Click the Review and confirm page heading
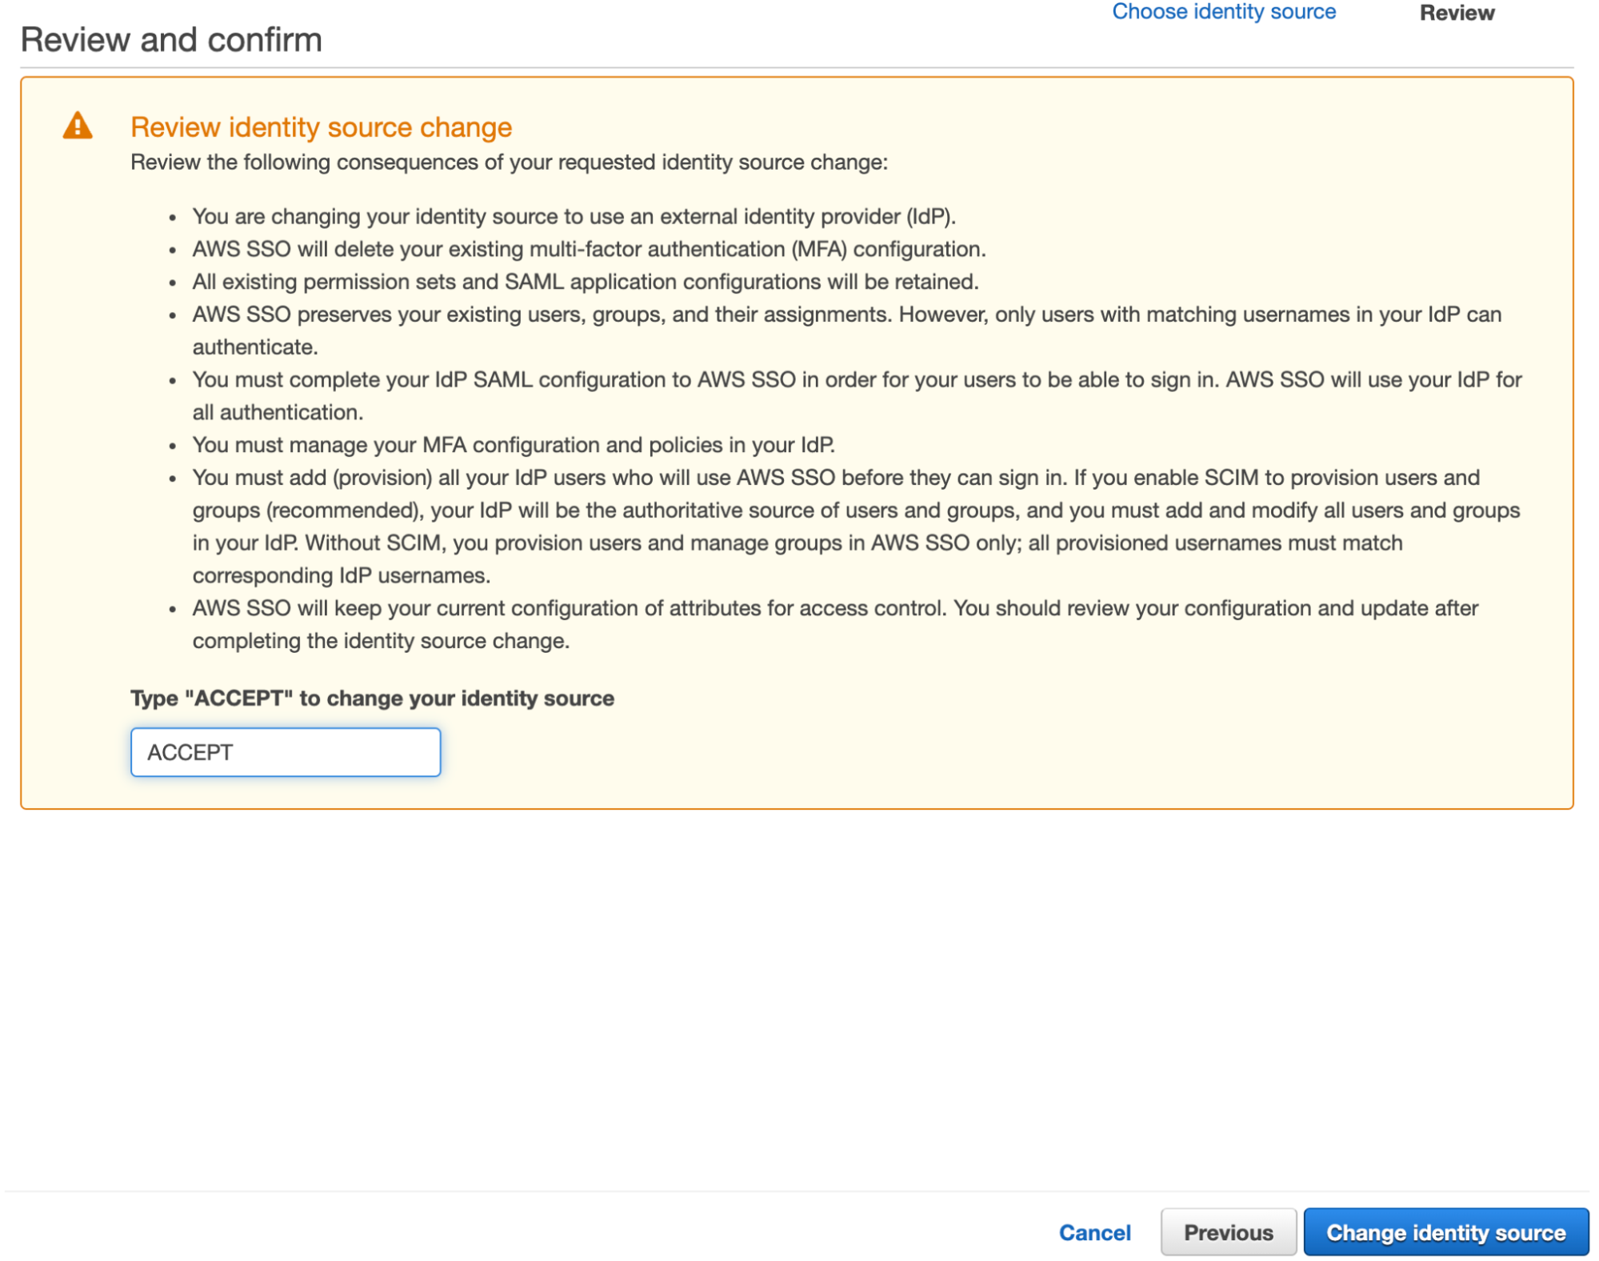Screen dimensions: 1599x1261 [171, 40]
